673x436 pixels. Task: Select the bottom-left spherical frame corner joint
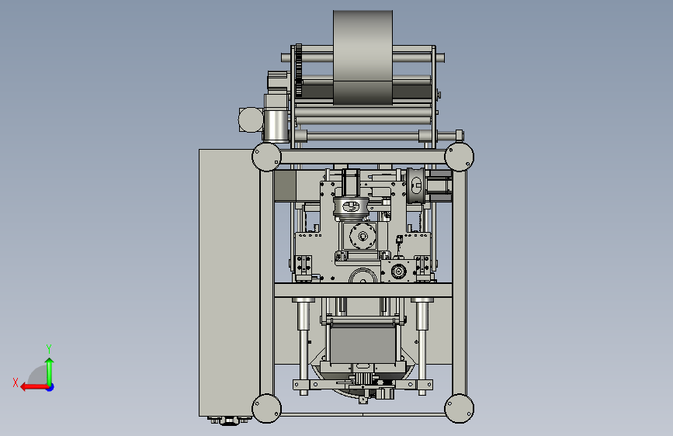click(266, 408)
